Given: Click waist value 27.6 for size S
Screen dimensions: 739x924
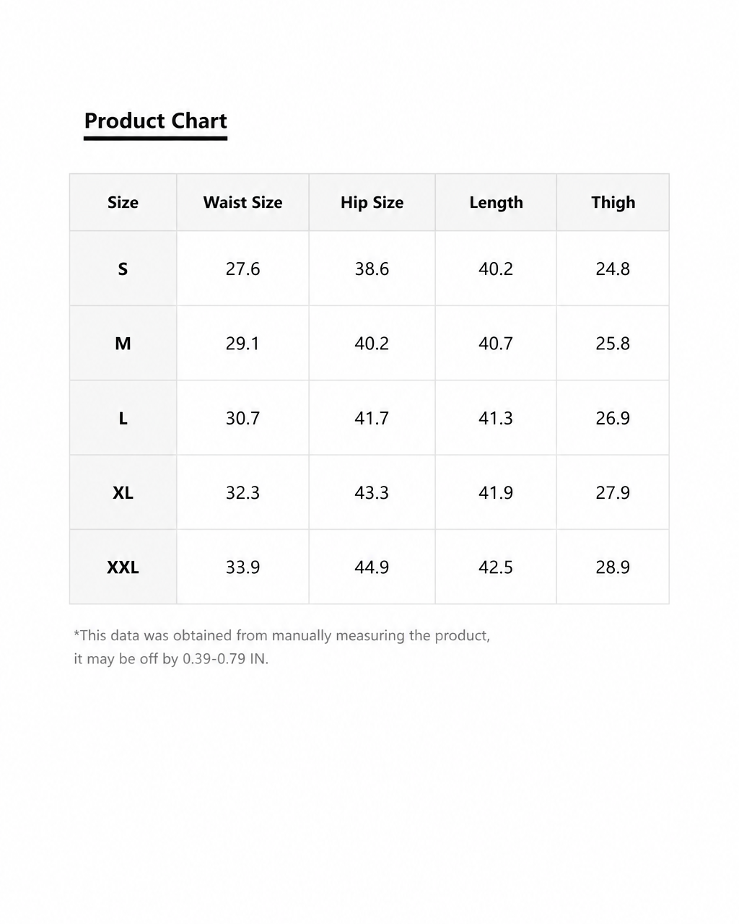Looking at the screenshot, I should 242,269.
